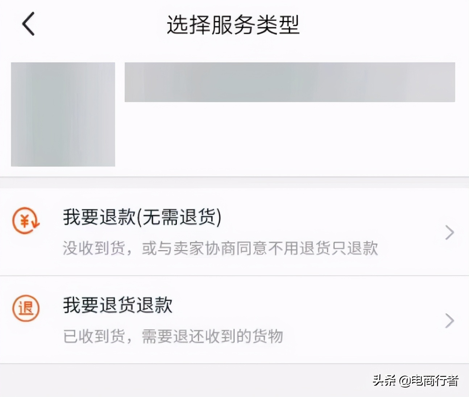Click the back arrow at top left
This screenshot has height=397, width=469.
(x=28, y=24)
